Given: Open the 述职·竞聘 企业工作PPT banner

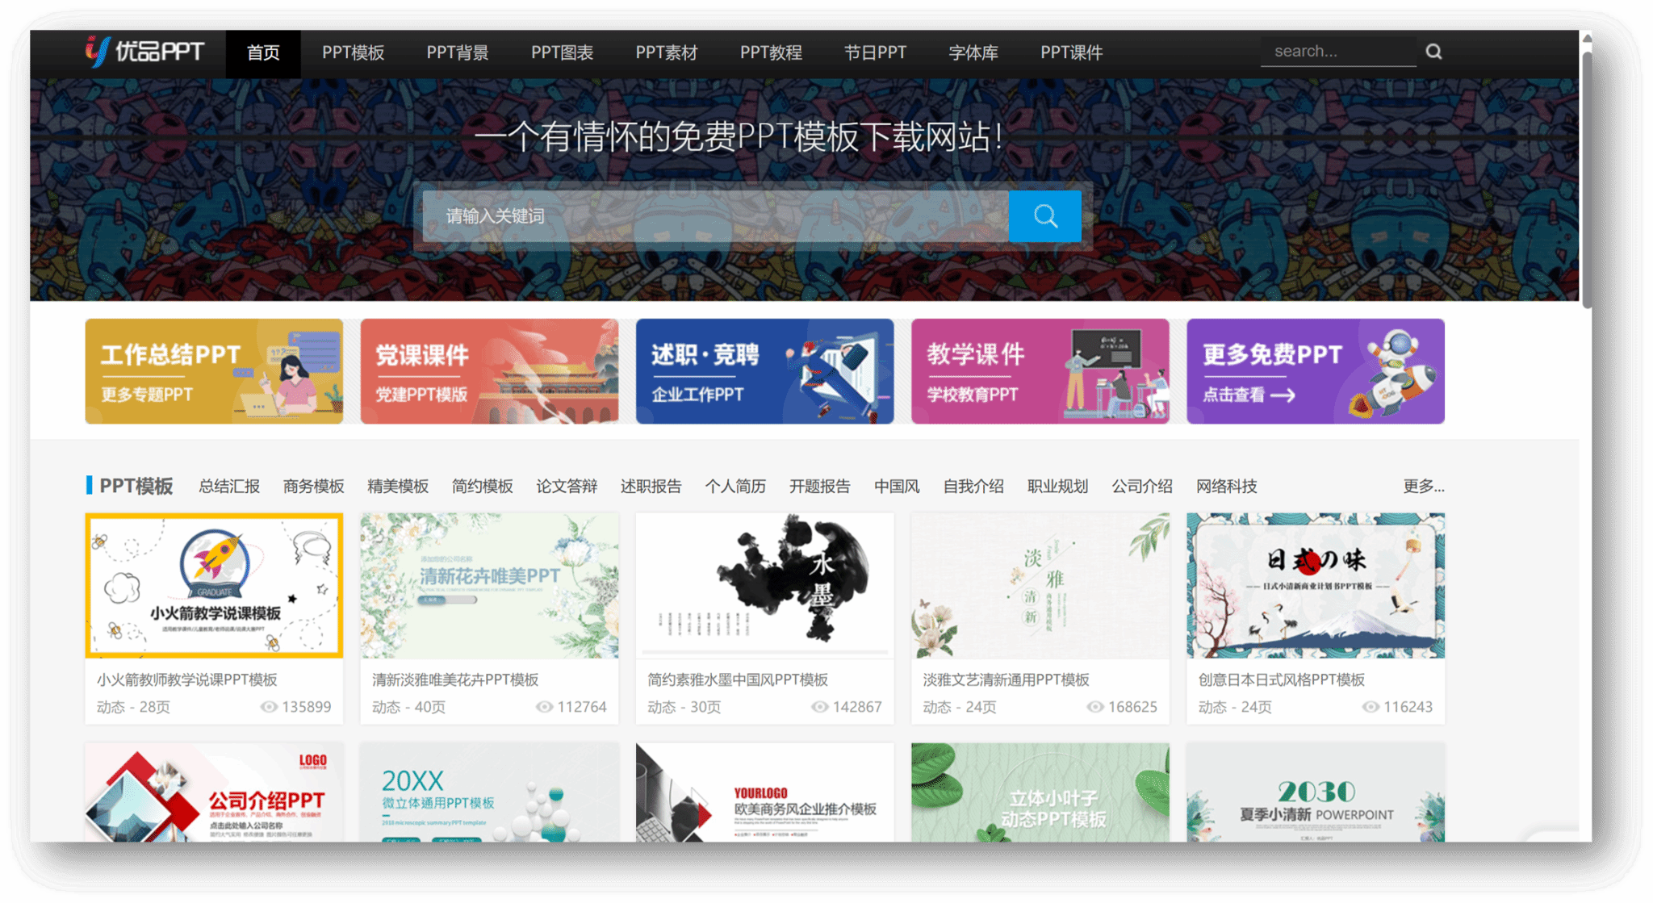Looking at the screenshot, I should [764, 371].
